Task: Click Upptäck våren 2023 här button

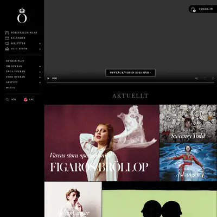Action: click(x=130, y=73)
